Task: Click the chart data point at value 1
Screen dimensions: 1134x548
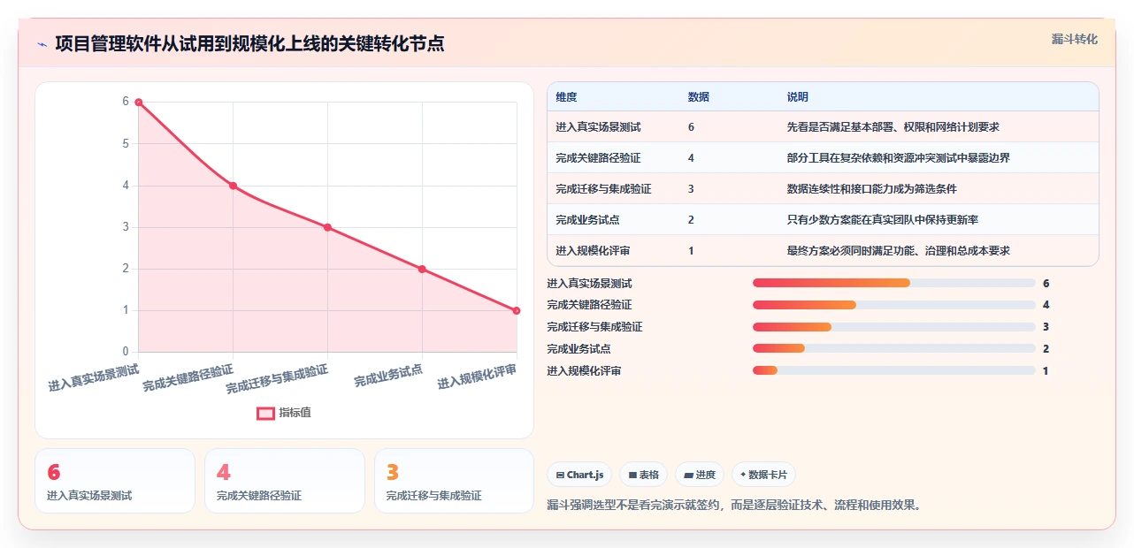Action: click(x=517, y=310)
